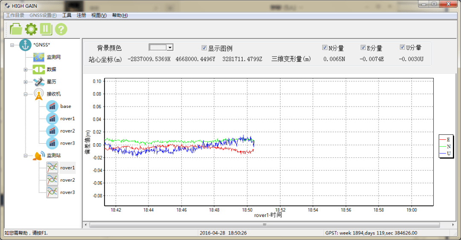This screenshot has height=240, width=461.
Task: Select the base receiver icon
Action: [52, 107]
